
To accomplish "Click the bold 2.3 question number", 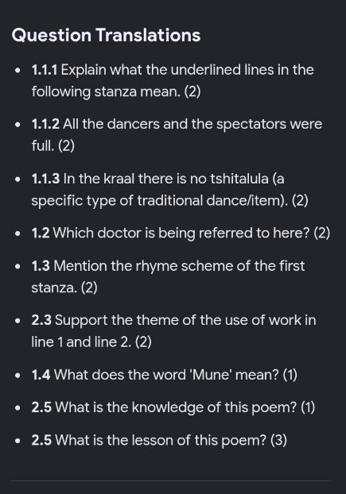I will (41, 320).
